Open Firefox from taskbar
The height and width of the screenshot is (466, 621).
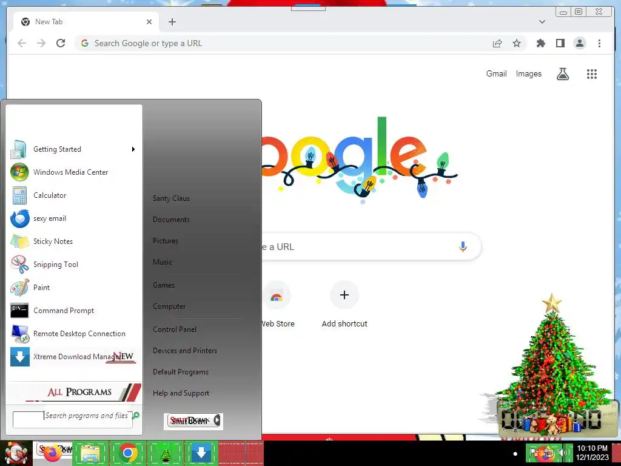point(52,453)
